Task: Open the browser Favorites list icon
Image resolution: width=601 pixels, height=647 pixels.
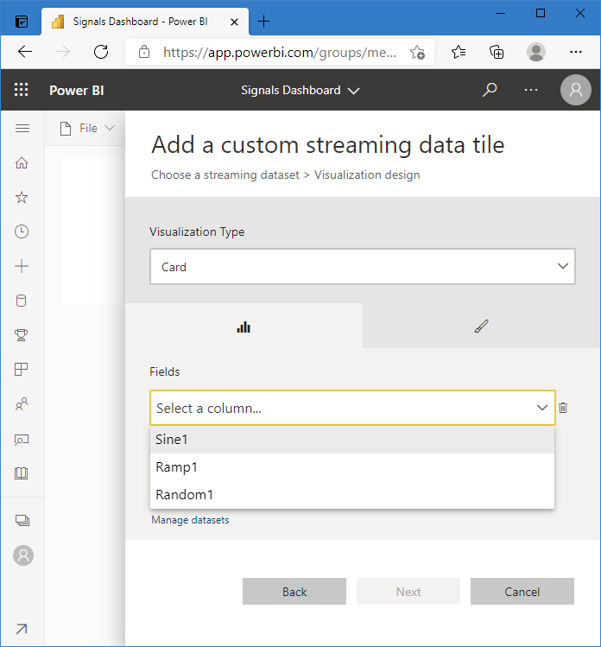Action: (x=459, y=52)
